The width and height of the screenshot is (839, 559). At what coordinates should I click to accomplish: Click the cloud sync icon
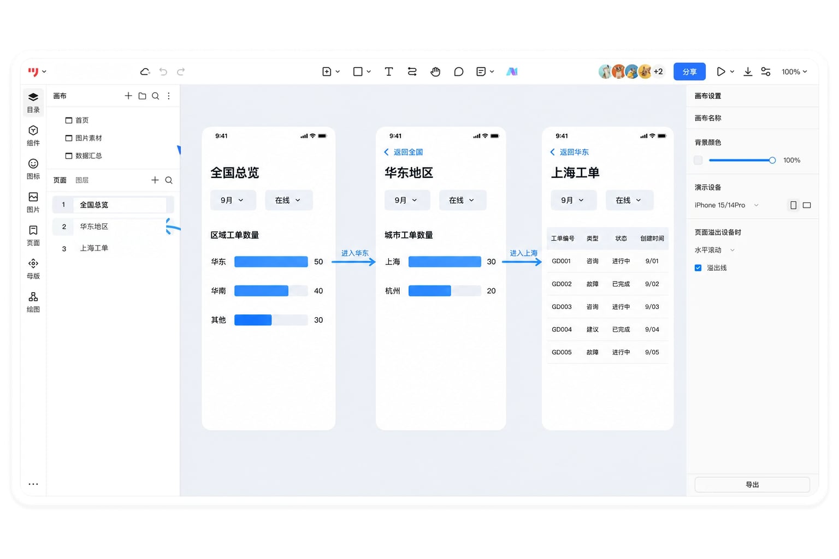(145, 72)
